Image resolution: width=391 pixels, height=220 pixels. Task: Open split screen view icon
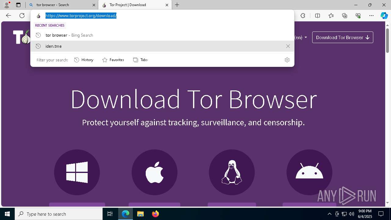click(317, 16)
